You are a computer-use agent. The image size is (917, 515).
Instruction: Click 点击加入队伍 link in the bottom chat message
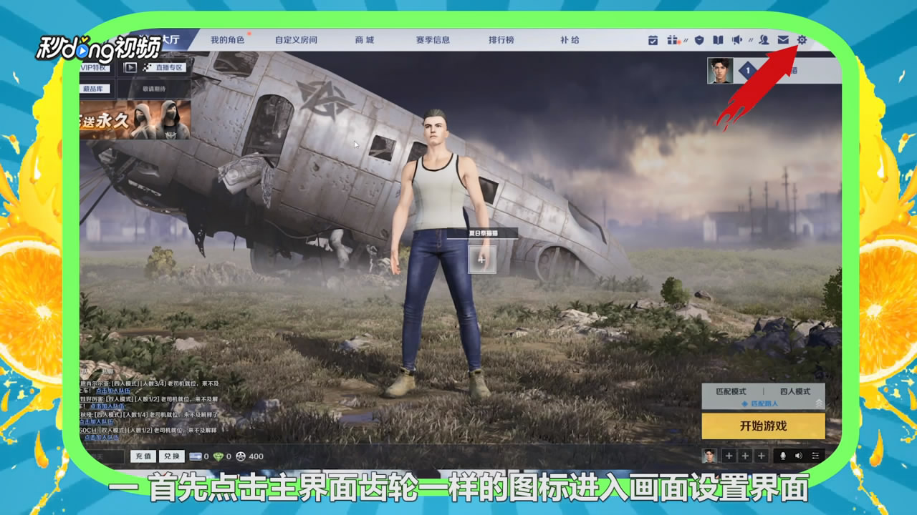[x=102, y=437]
